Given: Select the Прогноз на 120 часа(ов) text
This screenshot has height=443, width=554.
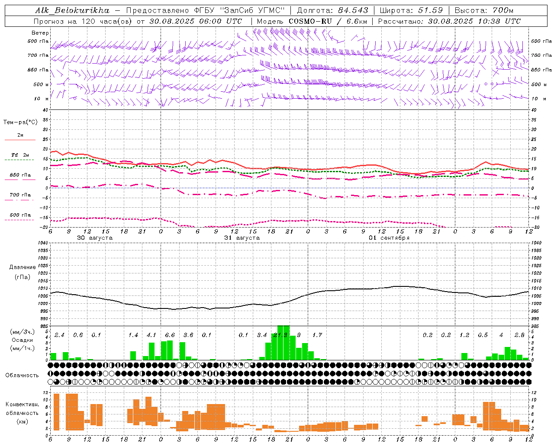Looking at the screenshot, I should tap(84, 21).
